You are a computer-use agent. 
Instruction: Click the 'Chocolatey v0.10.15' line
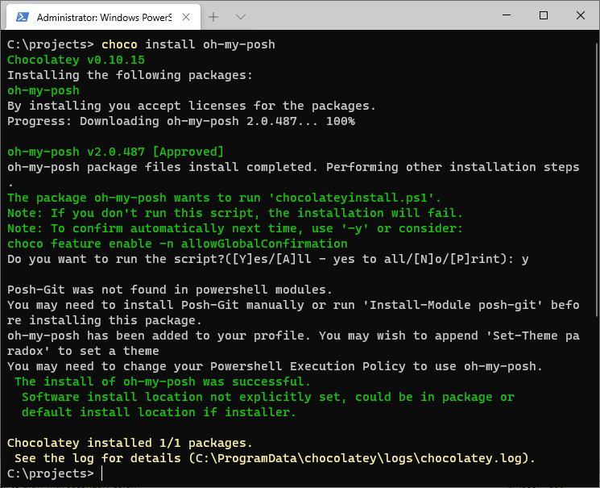(76, 60)
